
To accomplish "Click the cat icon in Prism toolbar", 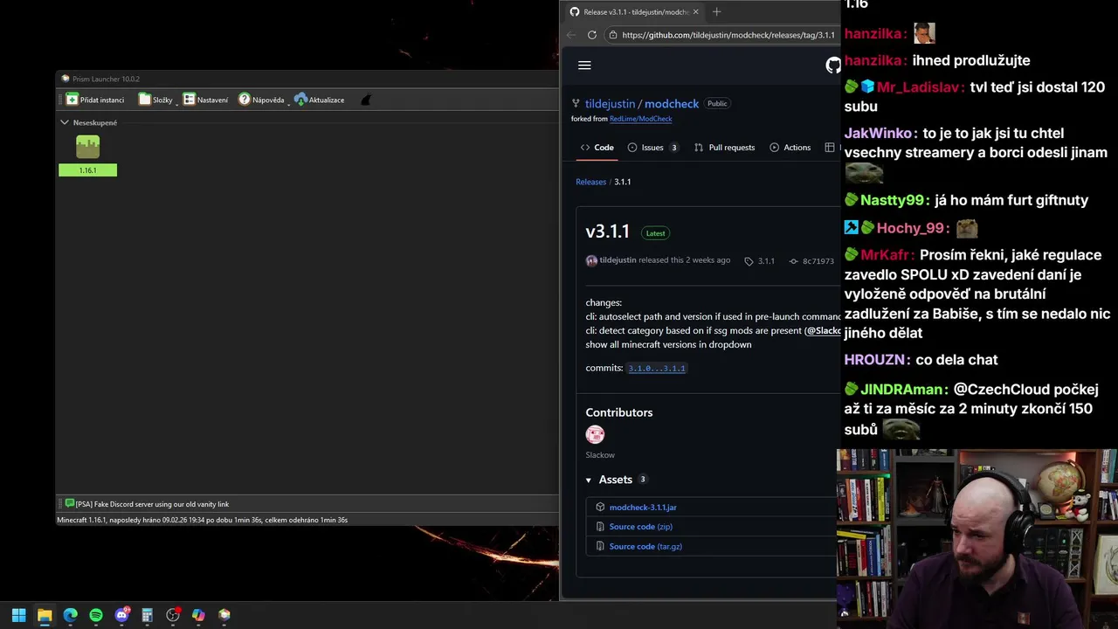I will point(366,100).
